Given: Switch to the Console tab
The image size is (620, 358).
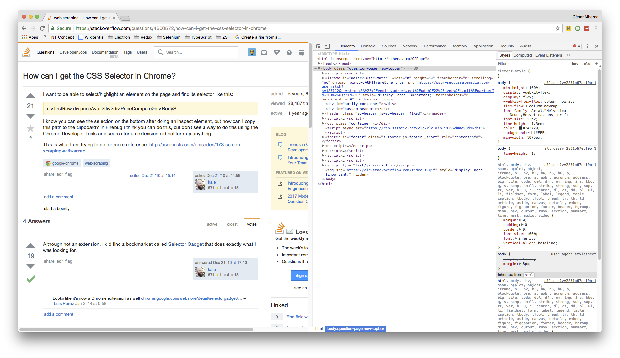Looking at the screenshot, I should [x=368, y=46].
